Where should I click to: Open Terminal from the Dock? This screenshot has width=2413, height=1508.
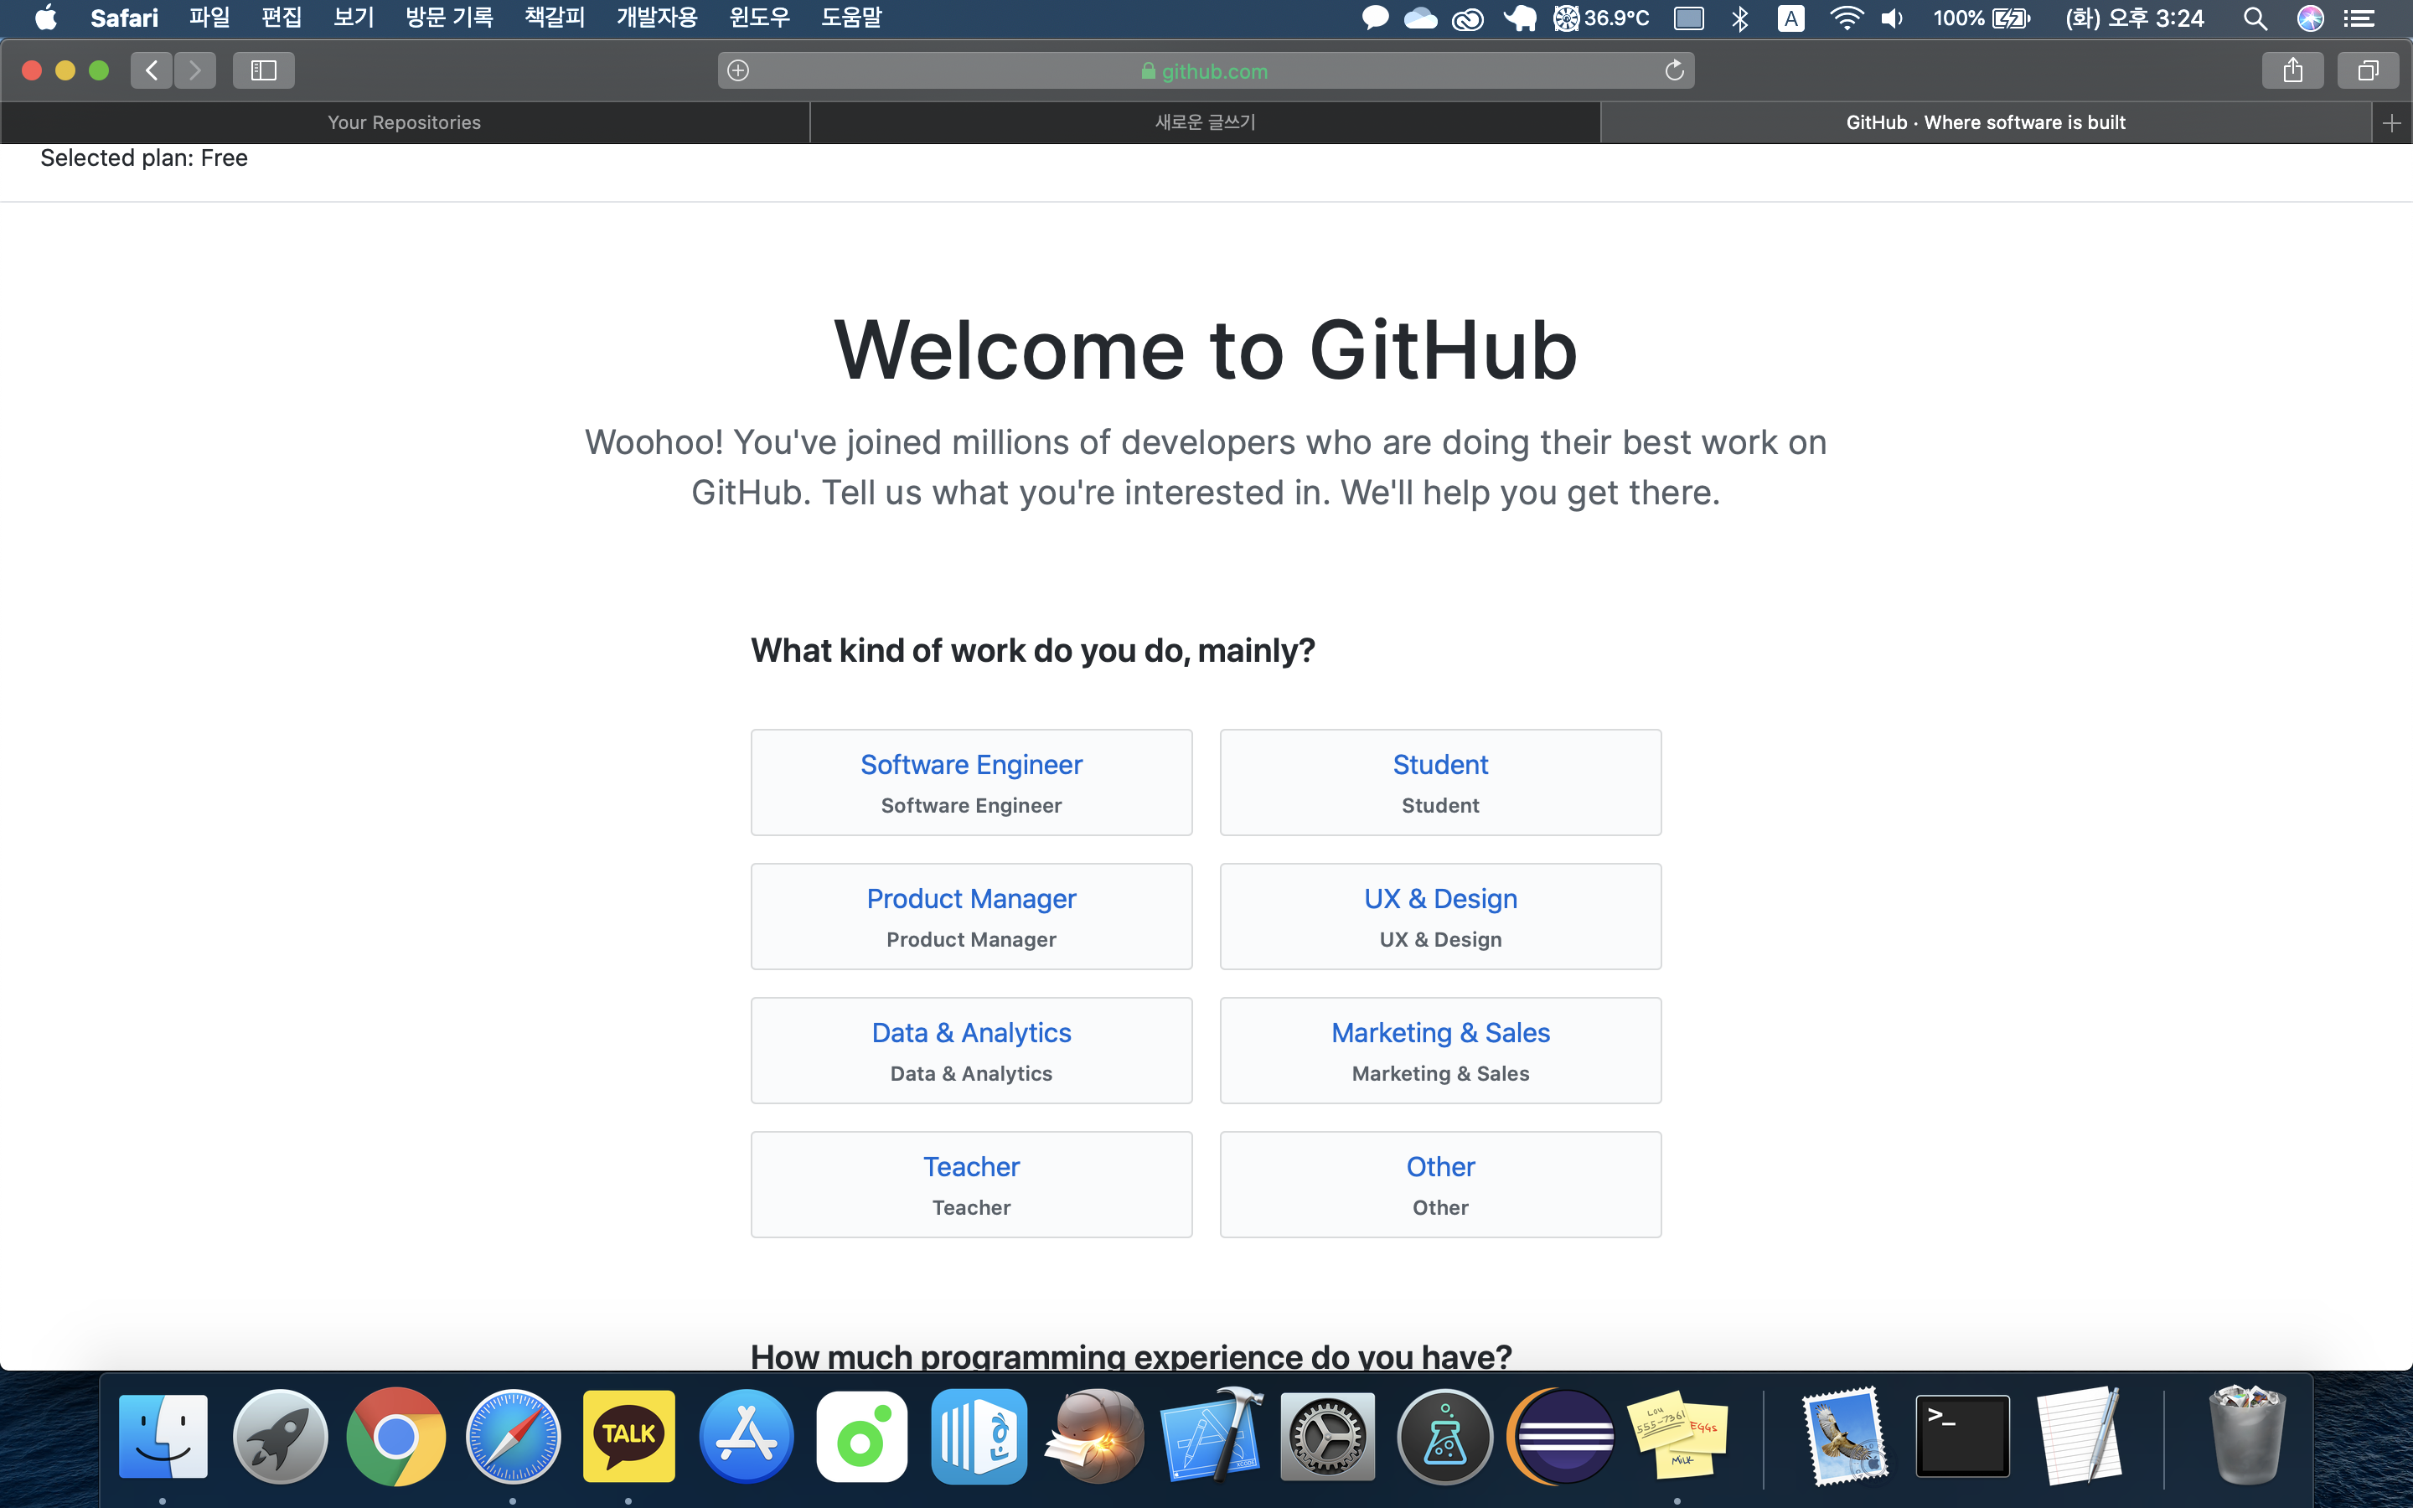[1961, 1436]
